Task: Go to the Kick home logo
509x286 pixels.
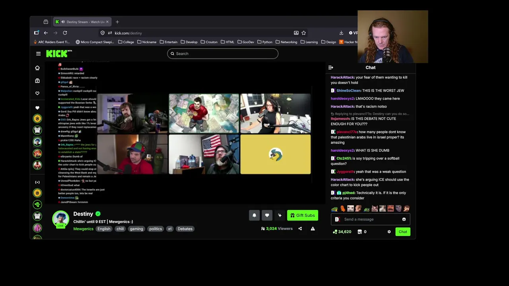Action: click(x=59, y=54)
